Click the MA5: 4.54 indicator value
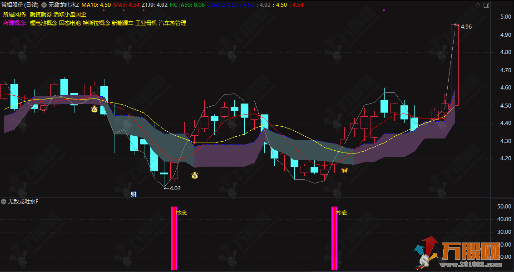Image resolution: width=514 pixels, height=272 pixels. click(x=126, y=5)
